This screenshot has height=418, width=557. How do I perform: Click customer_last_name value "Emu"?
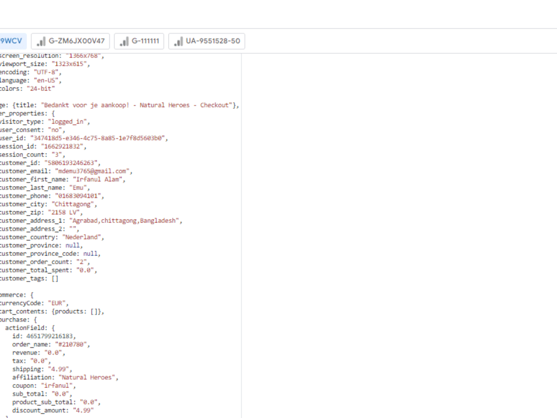(x=78, y=187)
